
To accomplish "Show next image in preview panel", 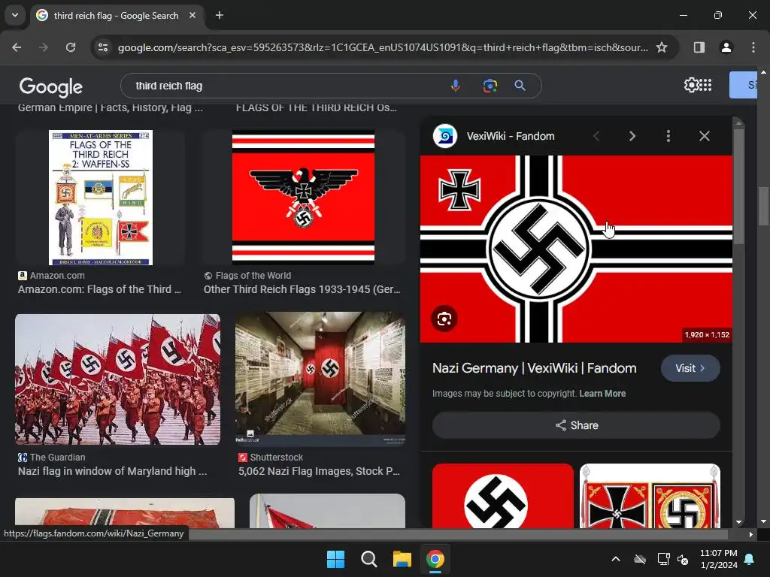I will coord(632,136).
